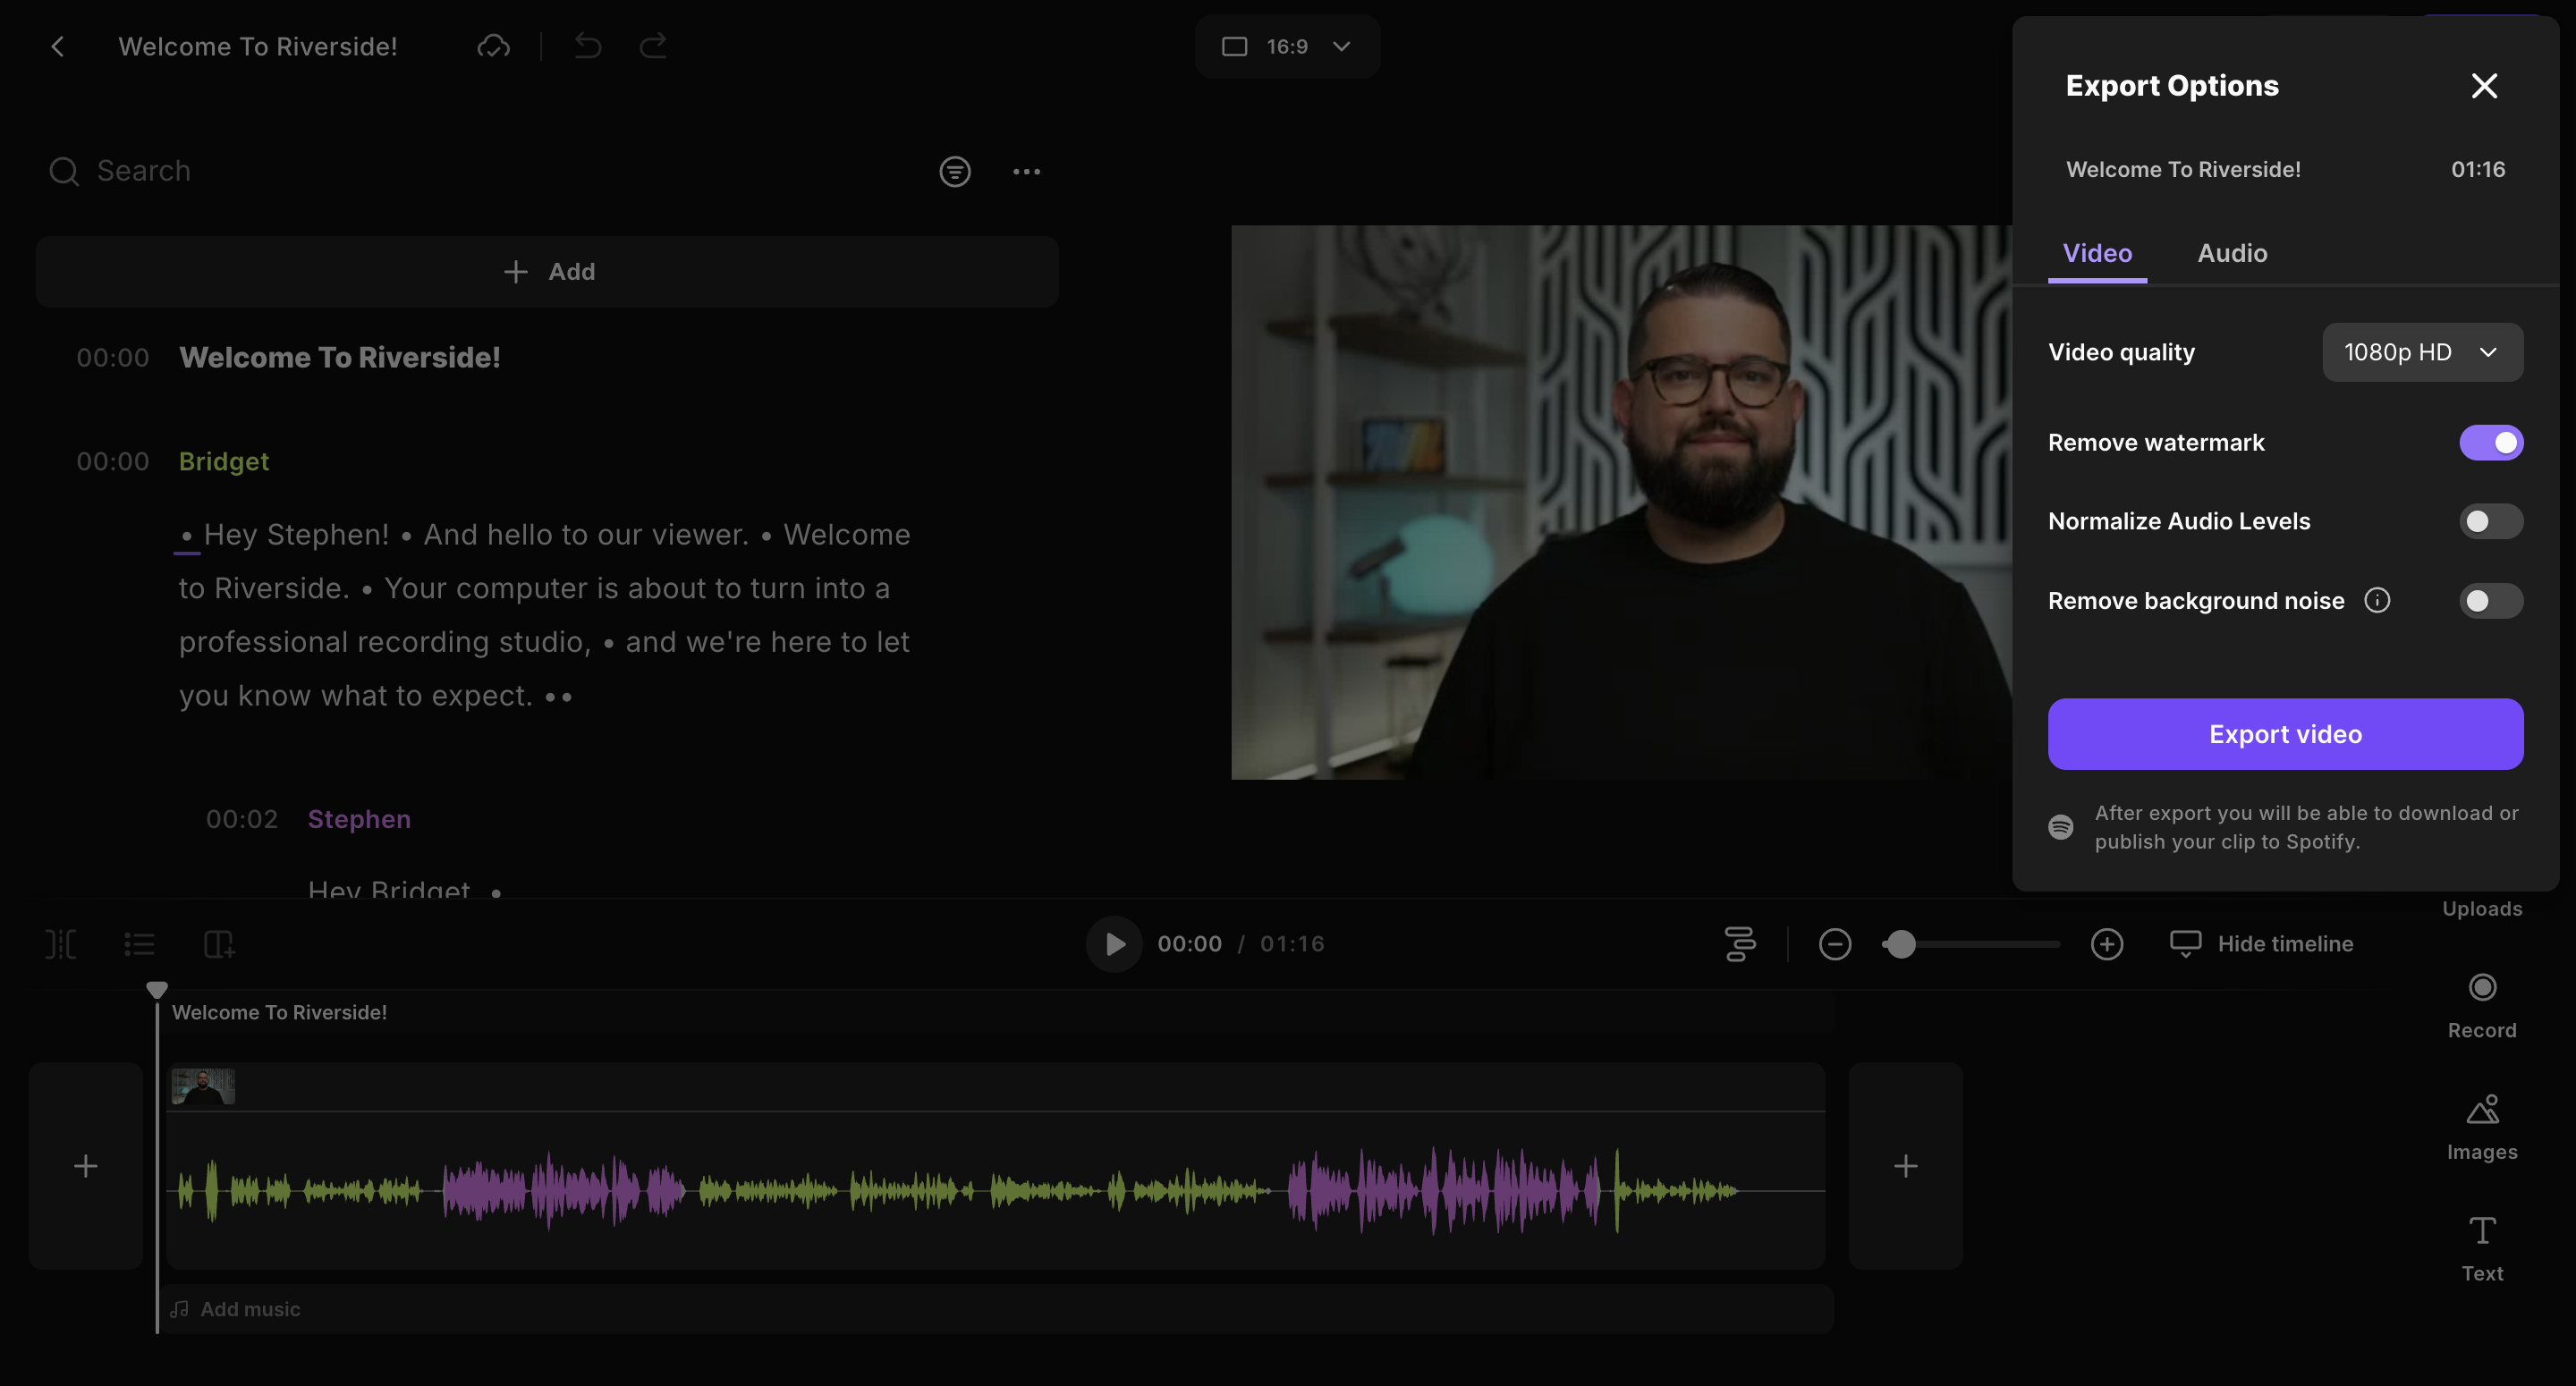Open the Video quality 1080p HD dropdown

pyautogui.click(x=2421, y=352)
